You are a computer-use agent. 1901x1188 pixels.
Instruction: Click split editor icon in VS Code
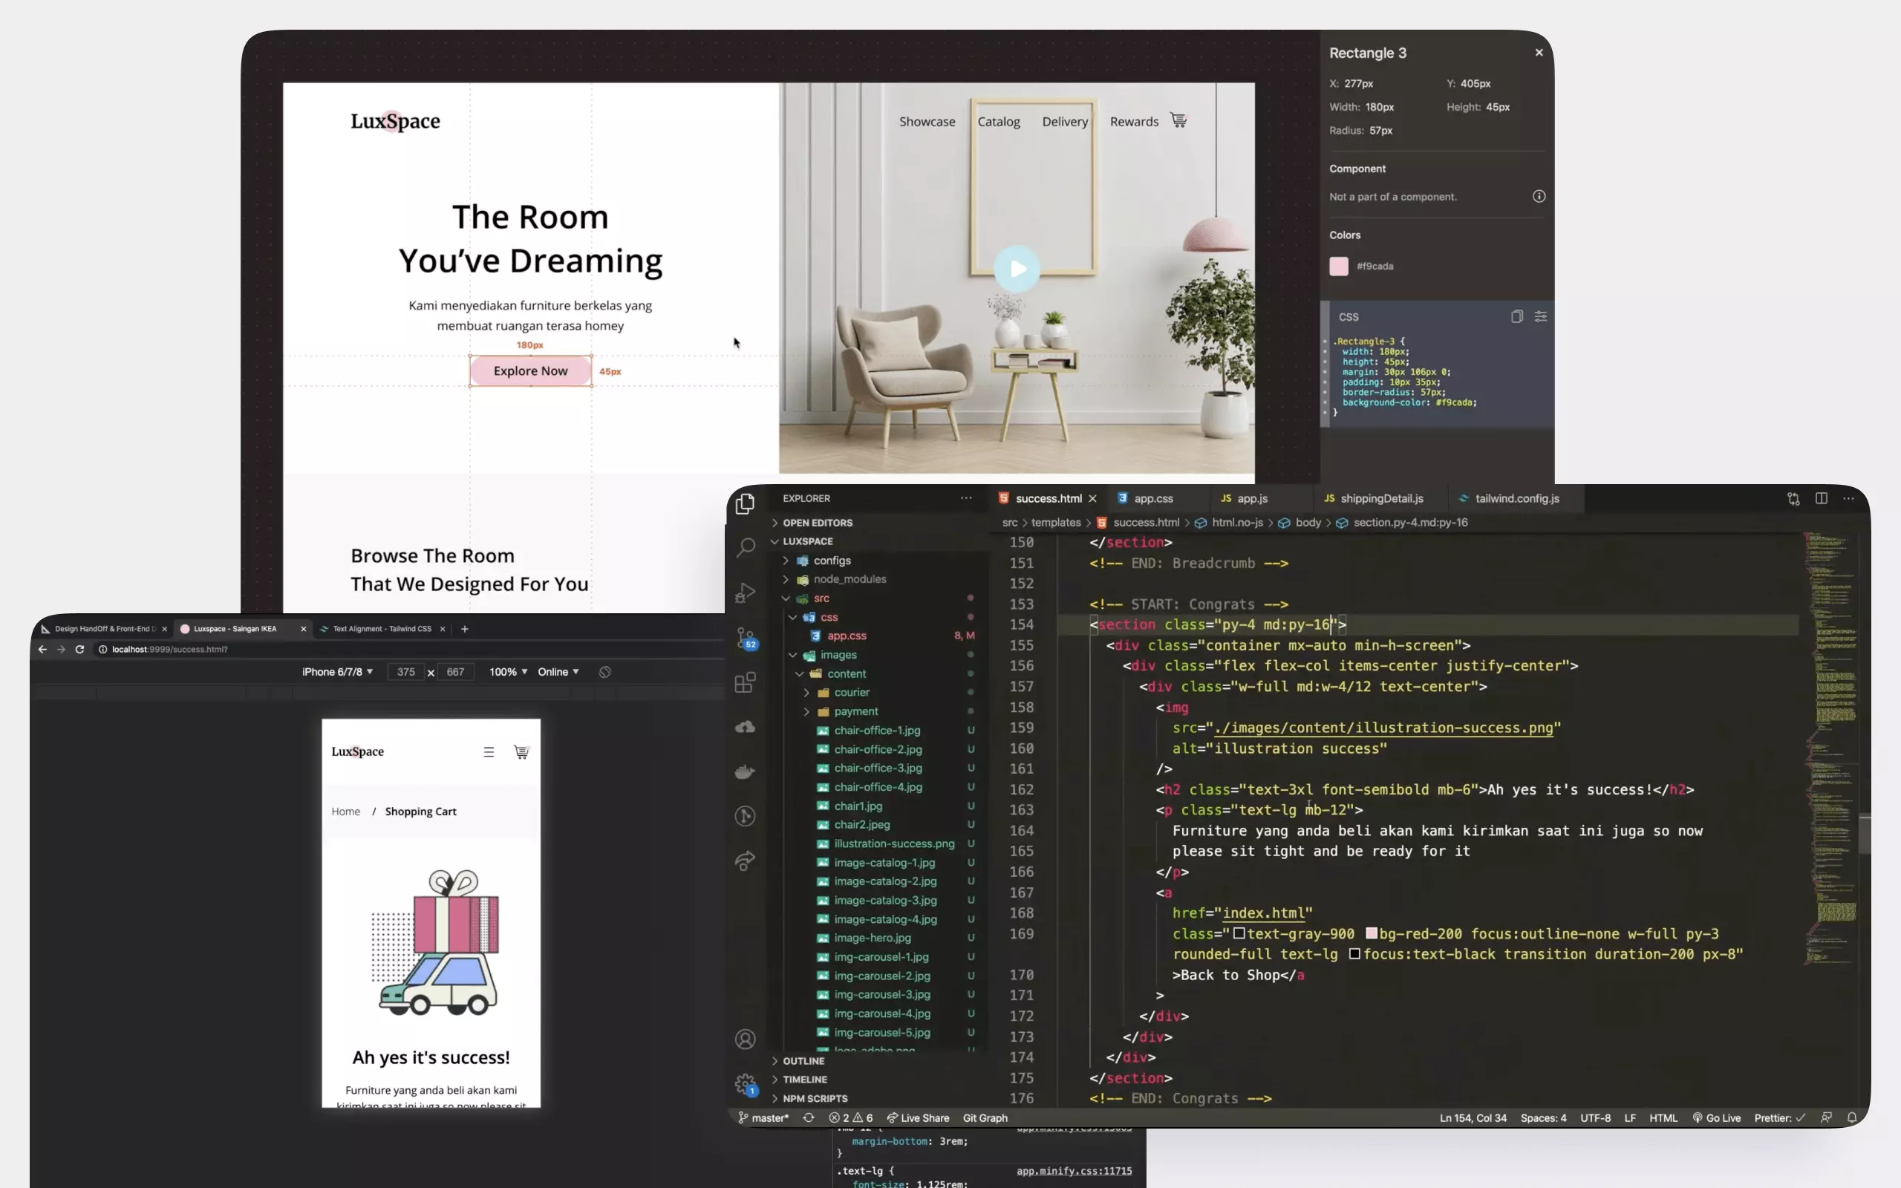1821,498
